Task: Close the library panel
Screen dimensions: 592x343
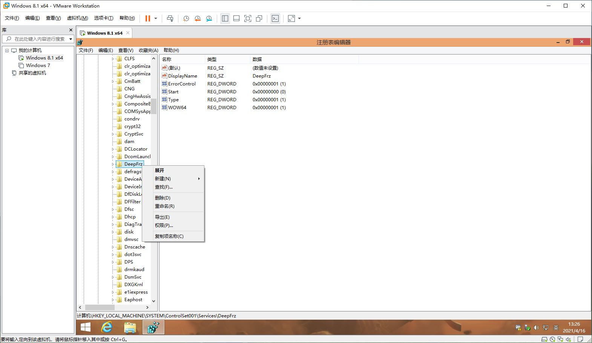Action: pyautogui.click(x=71, y=30)
